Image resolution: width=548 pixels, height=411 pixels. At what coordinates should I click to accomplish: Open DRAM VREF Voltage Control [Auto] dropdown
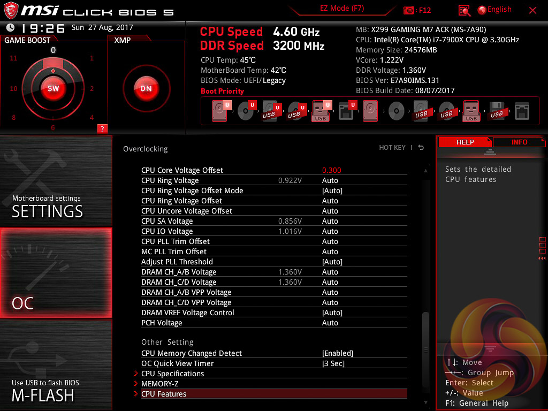pos(332,313)
